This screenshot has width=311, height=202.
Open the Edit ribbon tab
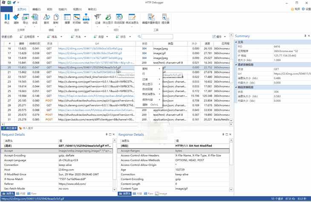coord(37,9)
